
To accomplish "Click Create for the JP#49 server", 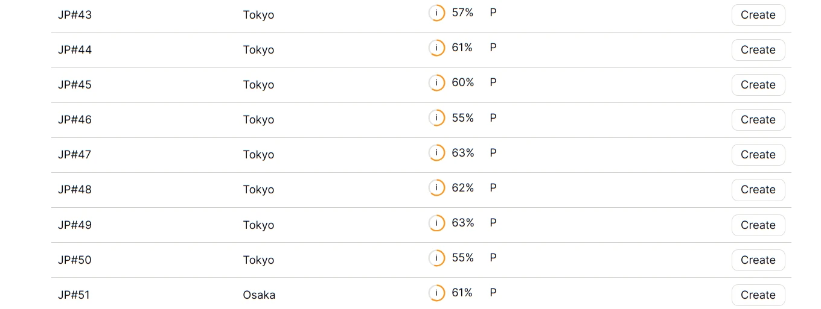I will (758, 225).
